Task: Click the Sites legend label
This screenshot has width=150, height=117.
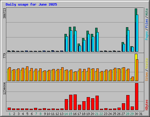Action: pyautogui.click(x=147, y=77)
